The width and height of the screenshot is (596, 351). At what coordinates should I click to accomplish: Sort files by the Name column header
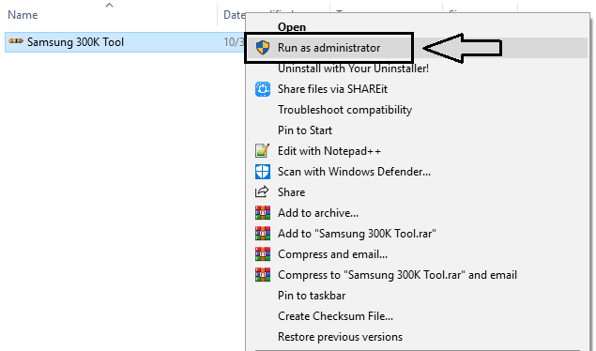tap(23, 15)
